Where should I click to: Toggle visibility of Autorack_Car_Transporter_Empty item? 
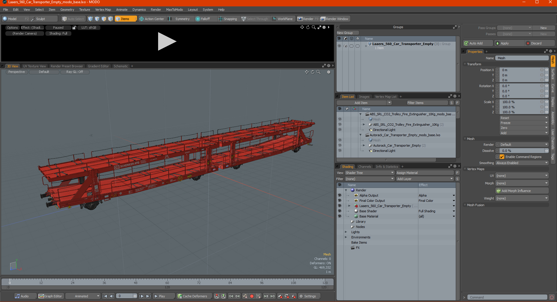(340, 145)
